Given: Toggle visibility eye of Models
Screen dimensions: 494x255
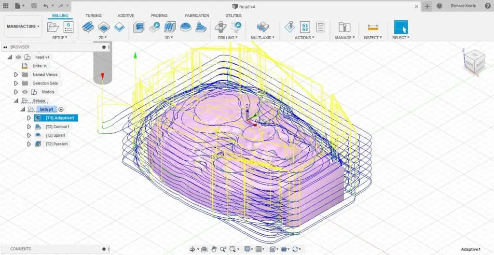Looking at the screenshot, I should pos(25,92).
